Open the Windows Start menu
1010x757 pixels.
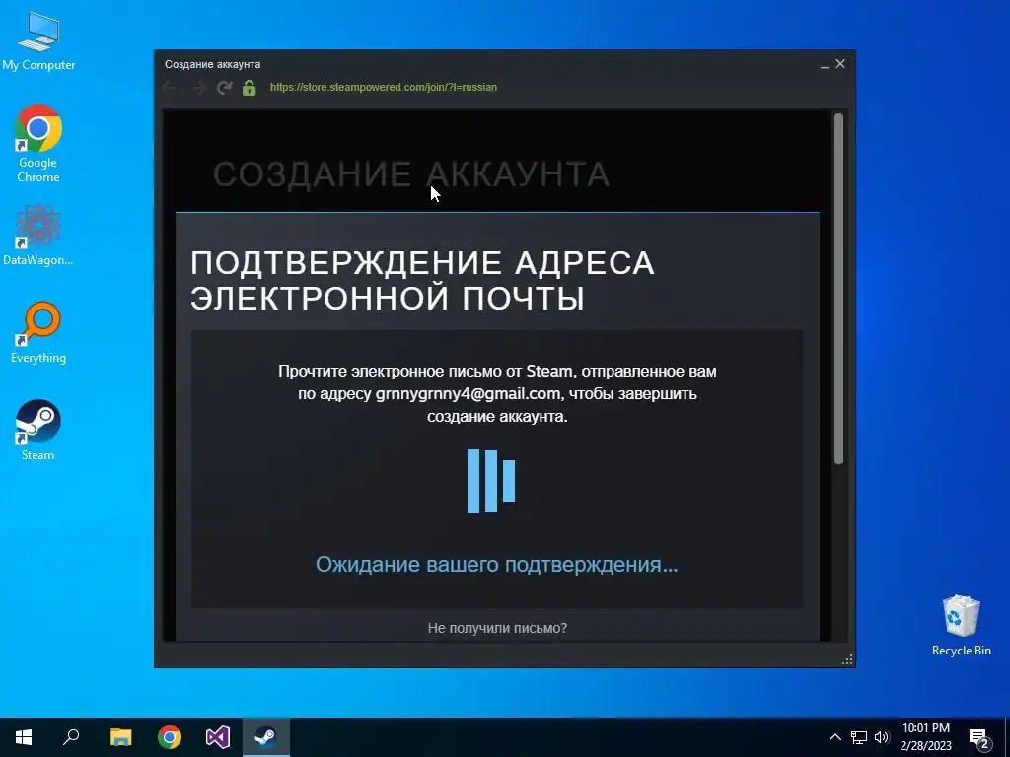click(x=24, y=737)
